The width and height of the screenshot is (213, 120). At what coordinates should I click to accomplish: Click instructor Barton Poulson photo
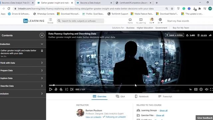(x=80, y=113)
